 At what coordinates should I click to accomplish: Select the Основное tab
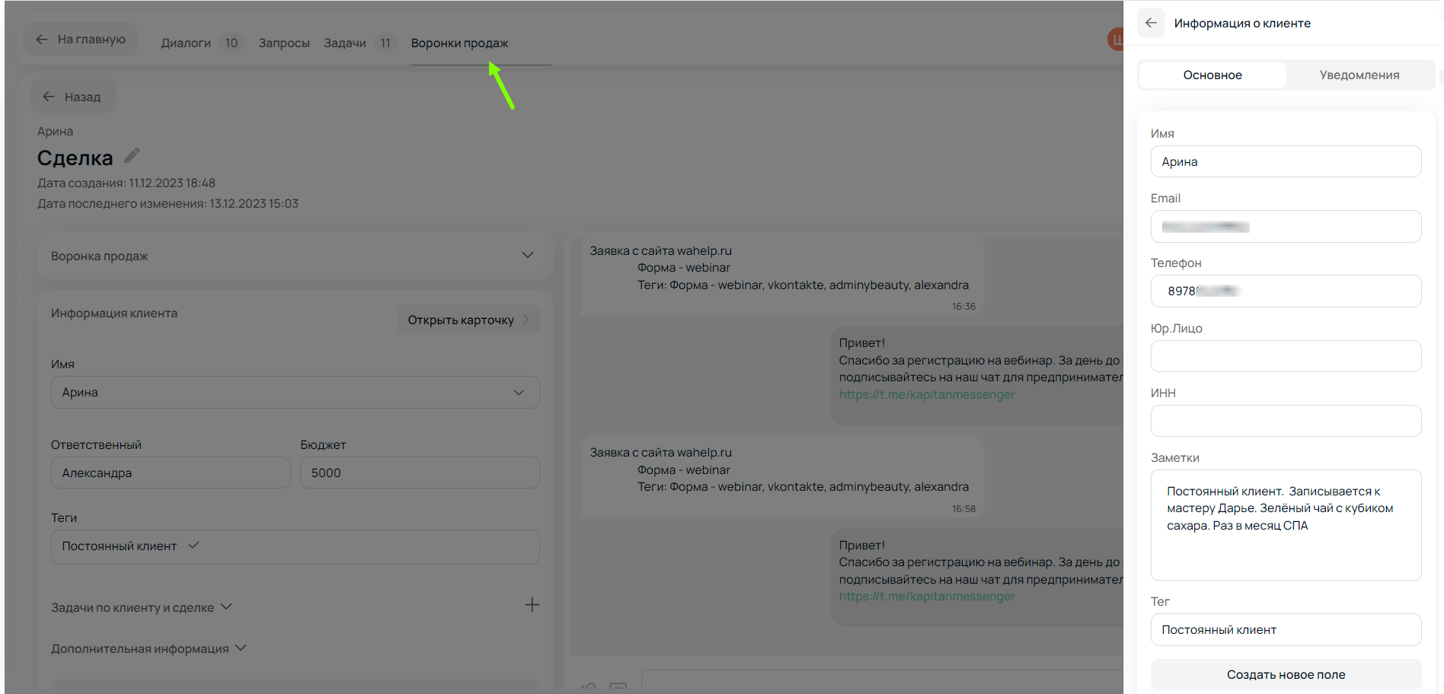click(1212, 75)
